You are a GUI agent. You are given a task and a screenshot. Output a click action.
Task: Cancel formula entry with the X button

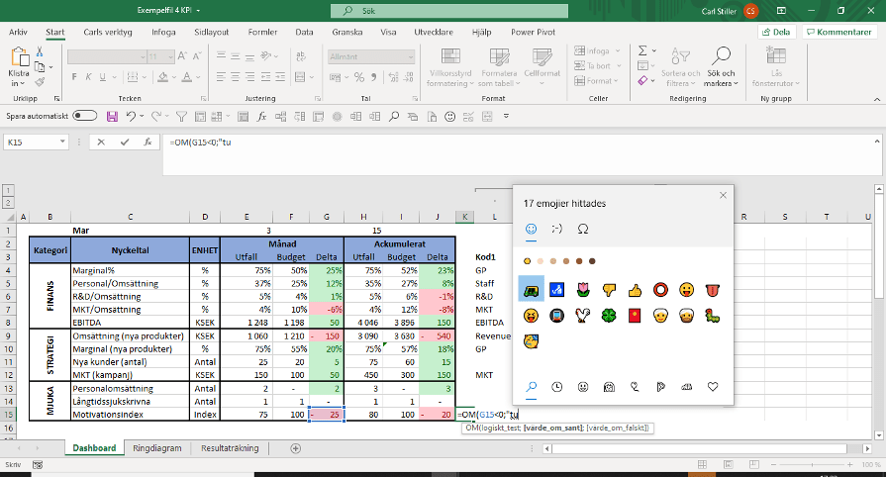tap(101, 143)
